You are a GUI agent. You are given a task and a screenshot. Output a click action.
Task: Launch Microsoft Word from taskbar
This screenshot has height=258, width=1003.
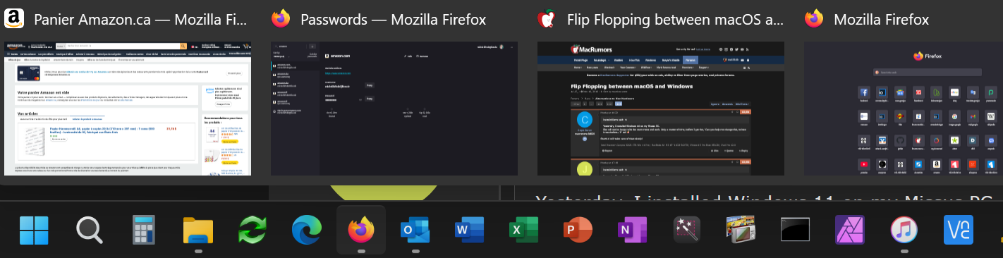[x=470, y=230]
